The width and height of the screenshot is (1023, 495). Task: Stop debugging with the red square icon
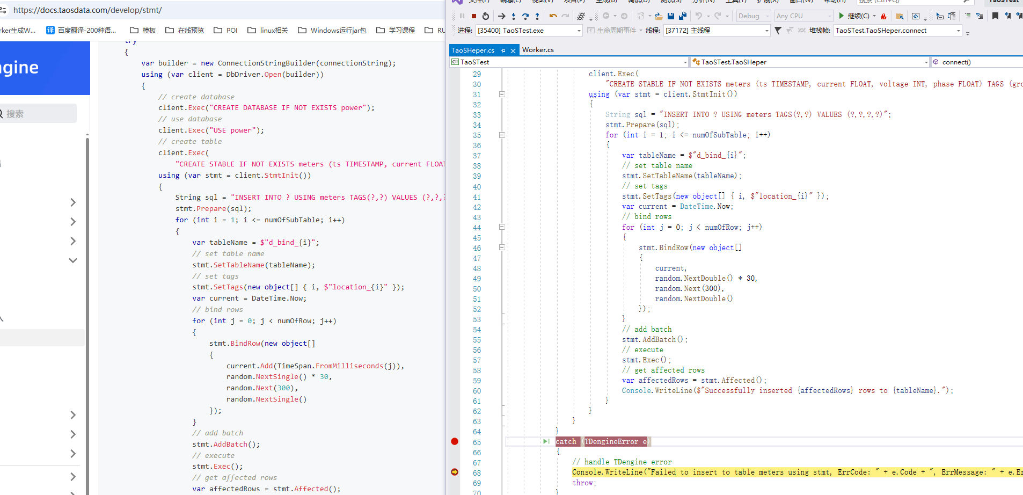pyautogui.click(x=473, y=16)
